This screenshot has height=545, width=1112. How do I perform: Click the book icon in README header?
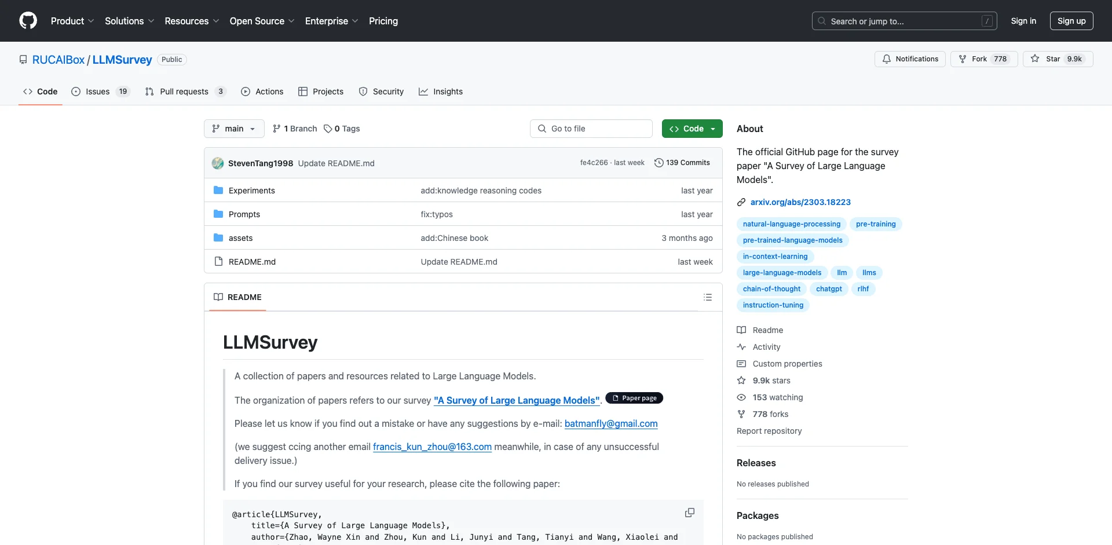tap(218, 297)
